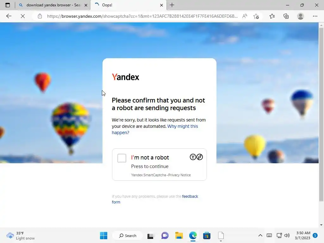Open the Favorites list

pyautogui.click(x=272, y=16)
